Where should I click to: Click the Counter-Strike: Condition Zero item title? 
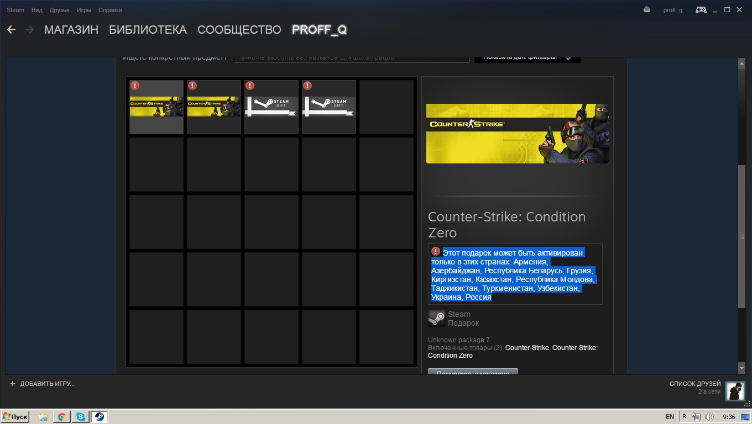coord(506,224)
